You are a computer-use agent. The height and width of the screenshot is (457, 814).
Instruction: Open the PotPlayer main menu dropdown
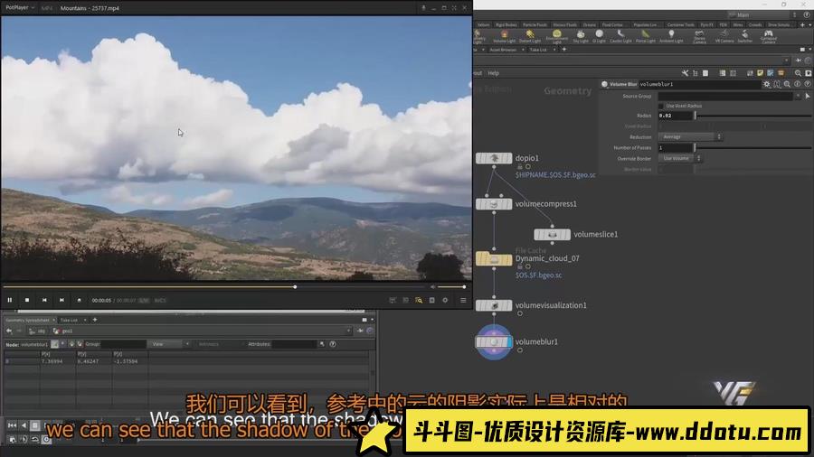coord(20,8)
